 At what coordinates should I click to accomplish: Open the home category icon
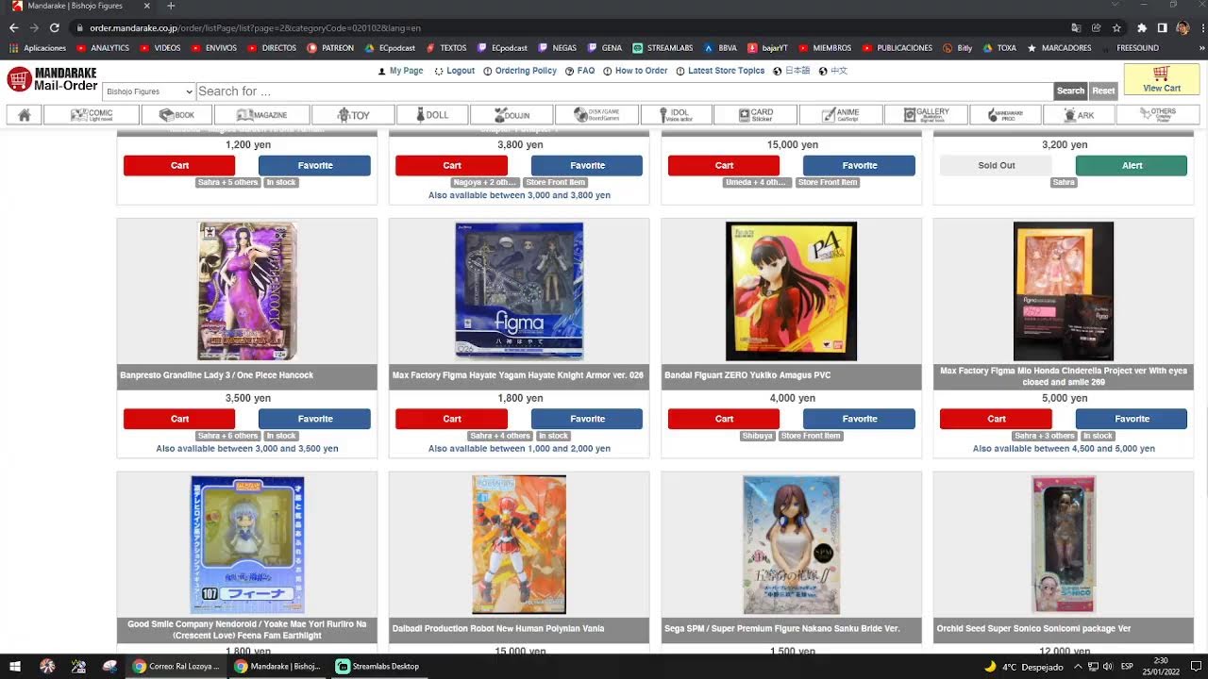tap(25, 115)
